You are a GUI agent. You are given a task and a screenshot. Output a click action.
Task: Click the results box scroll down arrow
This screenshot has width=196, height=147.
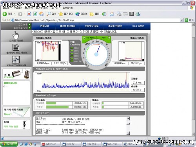pos(128,133)
